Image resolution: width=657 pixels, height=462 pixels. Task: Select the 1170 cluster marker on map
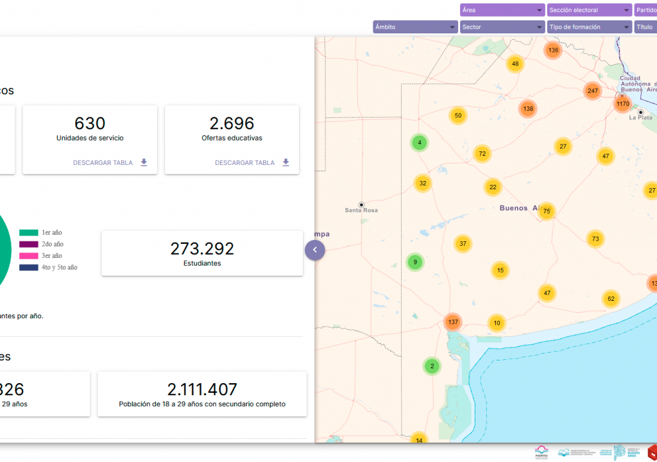tap(622, 103)
